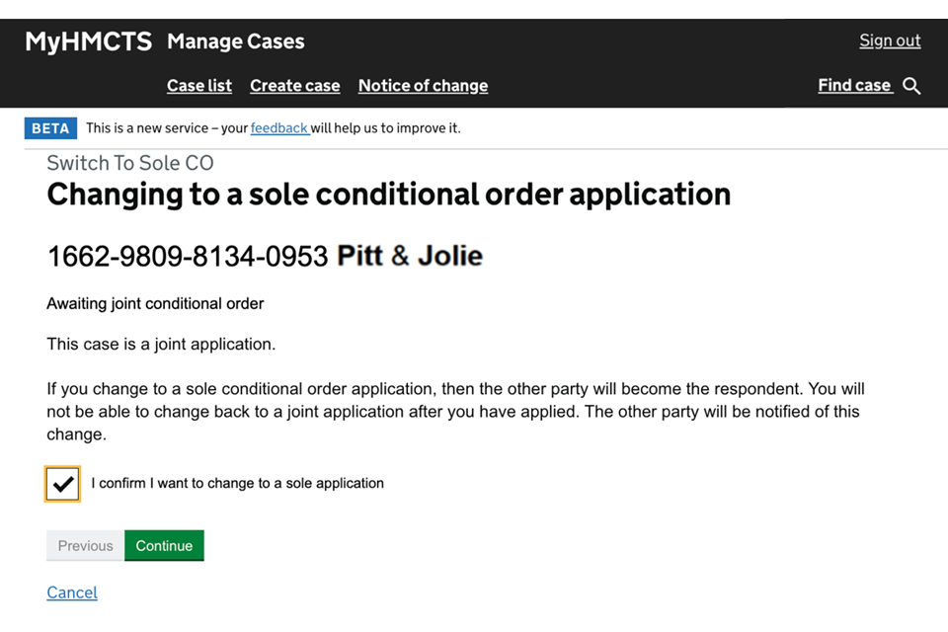Click the Pitt & Jolie case name
The height and width of the screenshot is (632, 948).
(x=410, y=257)
